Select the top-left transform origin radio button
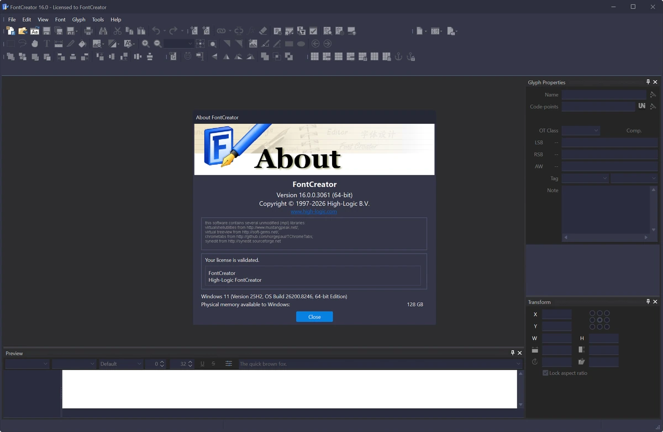The image size is (663, 432). click(x=592, y=313)
